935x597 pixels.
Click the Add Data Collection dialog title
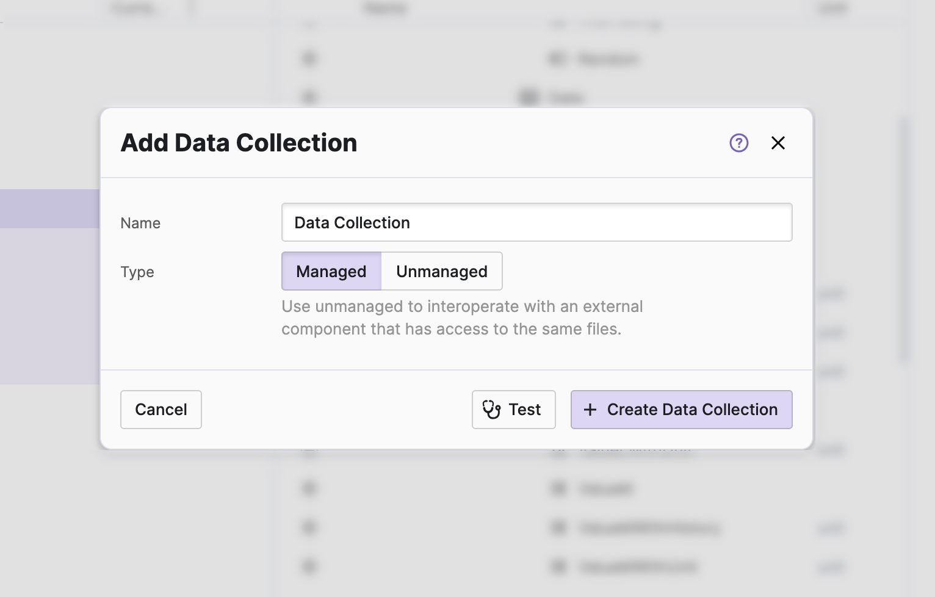239,143
